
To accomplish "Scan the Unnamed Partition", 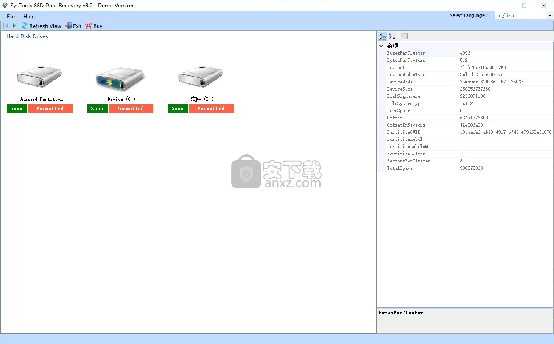I will (17, 109).
